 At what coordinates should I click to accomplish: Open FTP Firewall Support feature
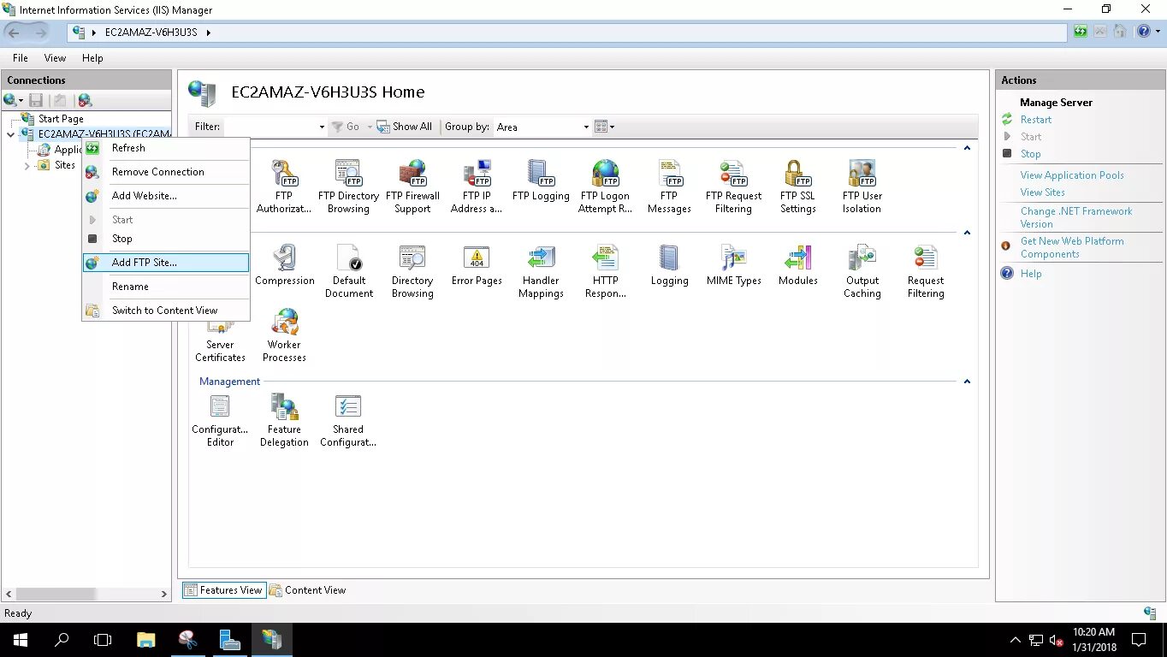pos(412,186)
